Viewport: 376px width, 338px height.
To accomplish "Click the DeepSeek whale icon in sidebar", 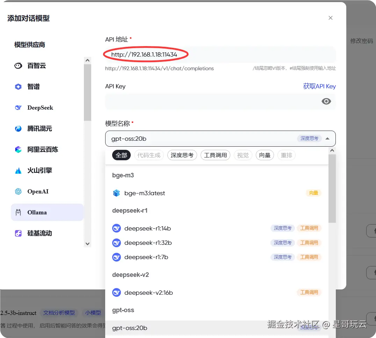I will coord(18,108).
